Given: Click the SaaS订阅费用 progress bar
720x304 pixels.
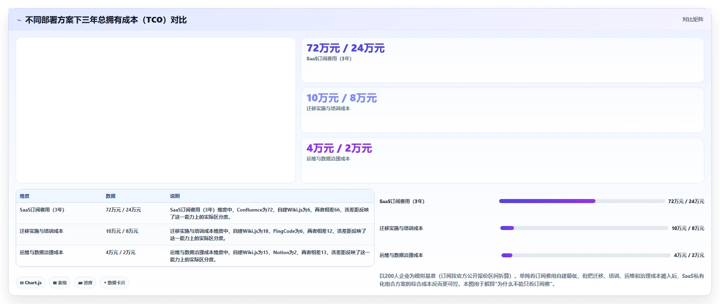Looking at the screenshot, I should [582, 201].
